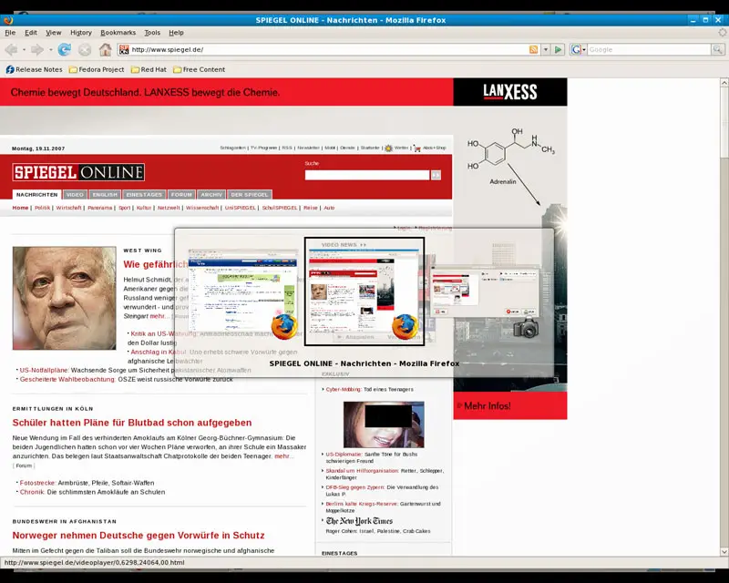Click the Sport navigation link
This screenshot has width=729, height=583.
125,208
